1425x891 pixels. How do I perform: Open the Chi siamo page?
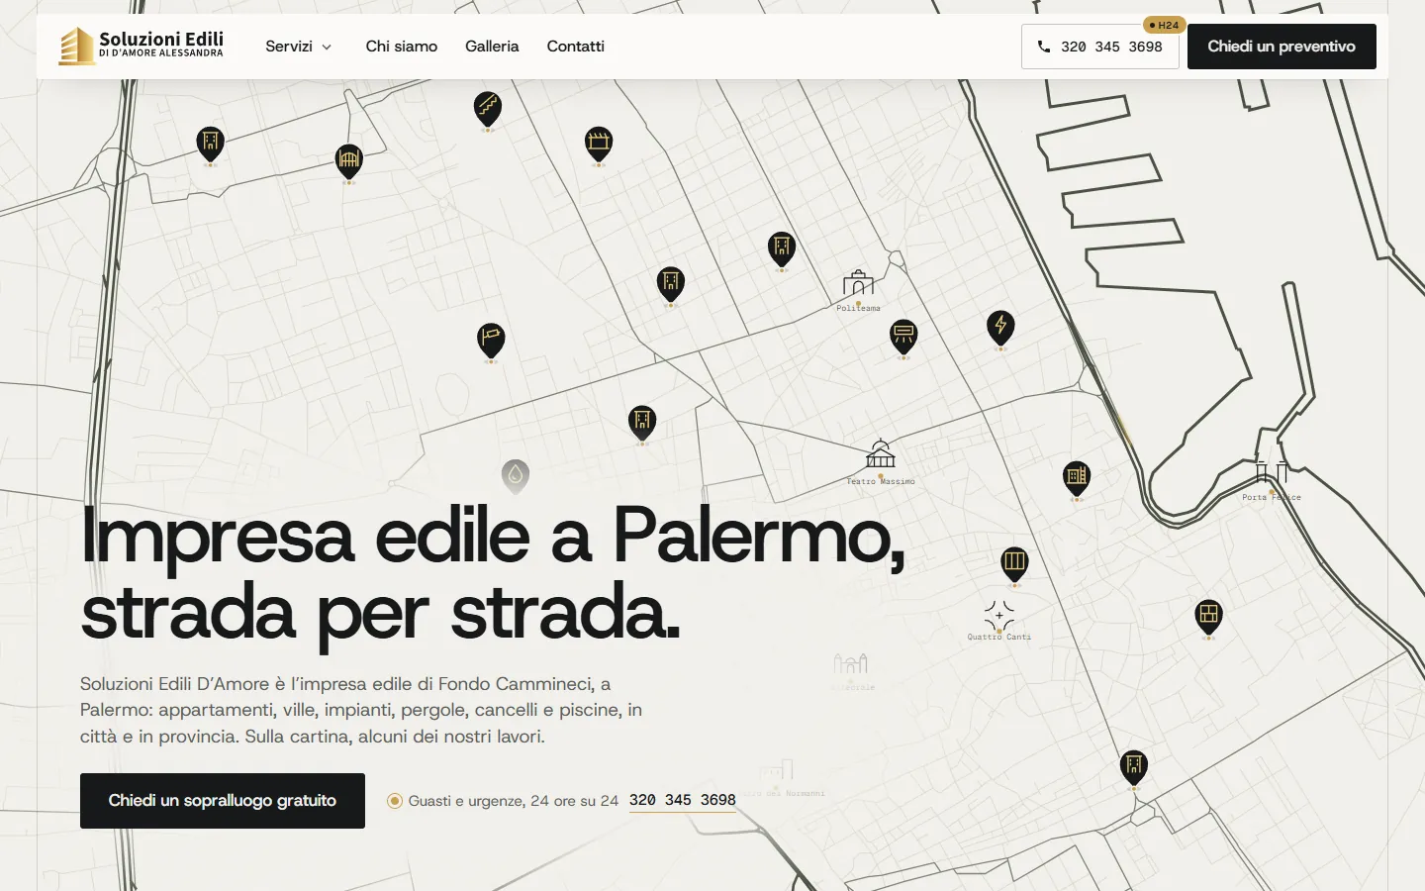click(x=402, y=47)
